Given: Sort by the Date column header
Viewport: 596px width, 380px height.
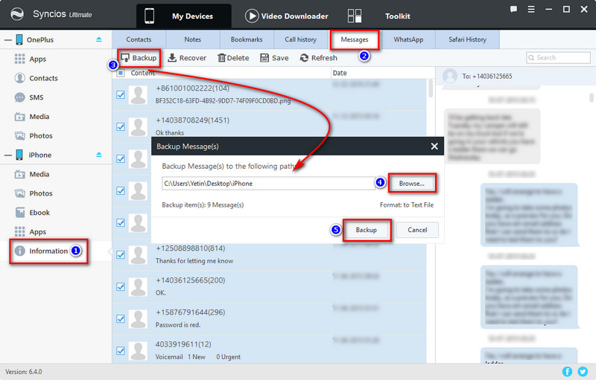Looking at the screenshot, I should pos(340,73).
